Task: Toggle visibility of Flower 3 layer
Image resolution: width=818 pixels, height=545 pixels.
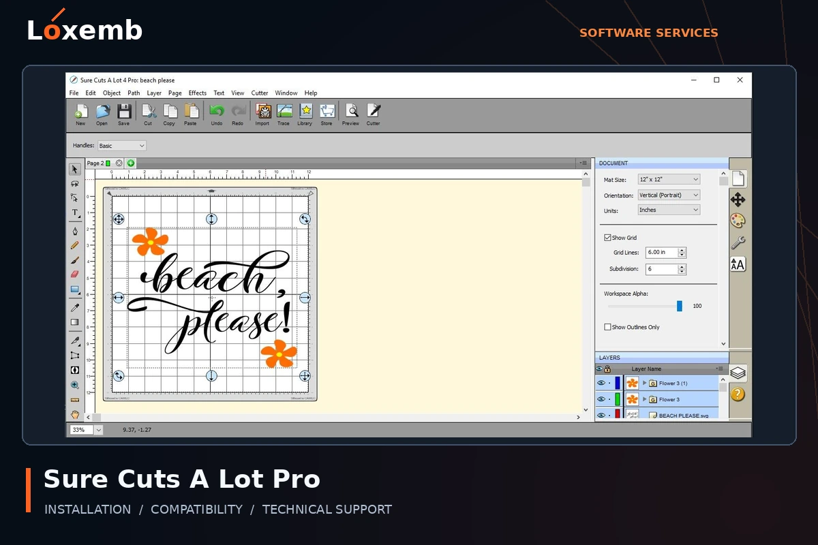Action: pos(601,399)
